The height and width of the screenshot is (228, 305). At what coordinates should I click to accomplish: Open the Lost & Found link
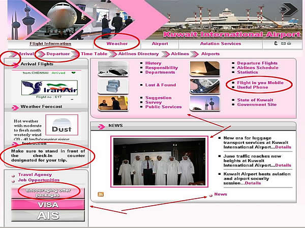[161, 85]
